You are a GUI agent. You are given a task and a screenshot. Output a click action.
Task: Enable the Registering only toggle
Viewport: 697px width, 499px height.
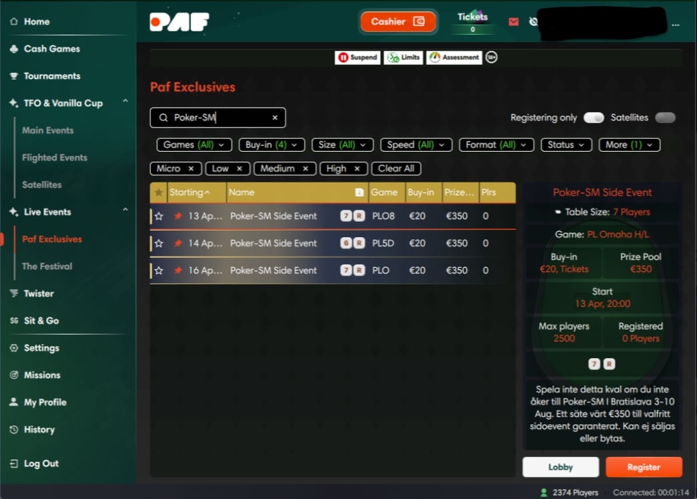point(593,117)
